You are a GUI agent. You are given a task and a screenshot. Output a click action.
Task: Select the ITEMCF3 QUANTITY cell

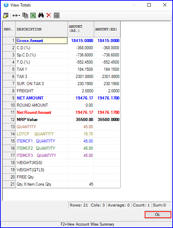click(42, 156)
